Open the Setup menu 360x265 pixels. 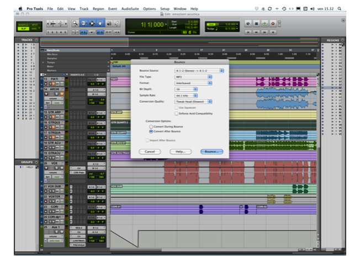165,9
